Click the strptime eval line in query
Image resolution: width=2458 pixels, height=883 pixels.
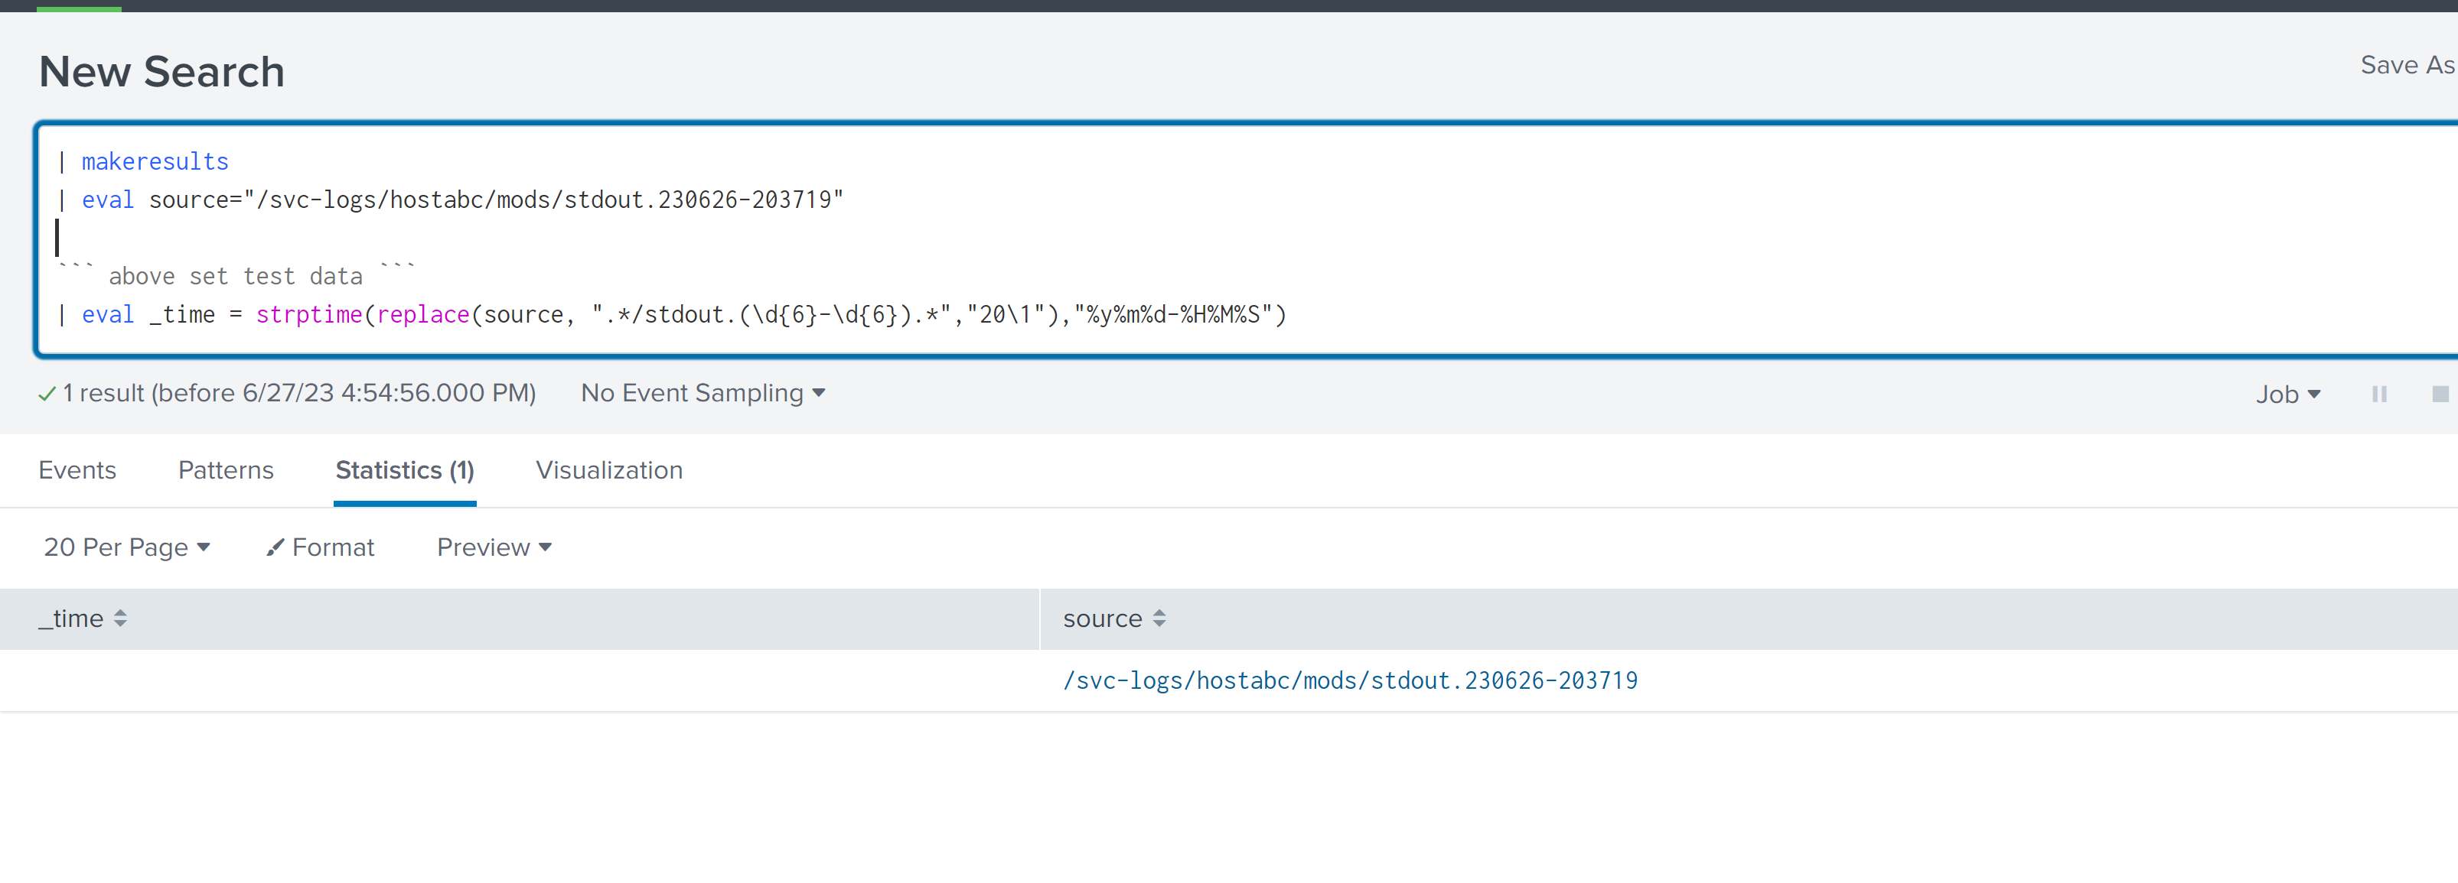point(672,313)
